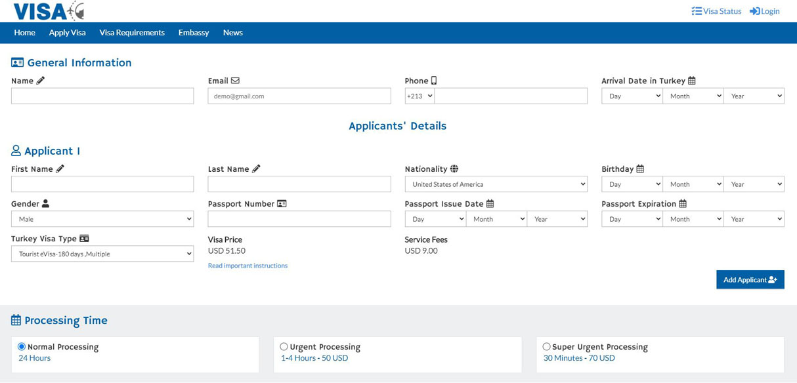
Task: Click into the Last Name input field
Action: tap(299, 184)
